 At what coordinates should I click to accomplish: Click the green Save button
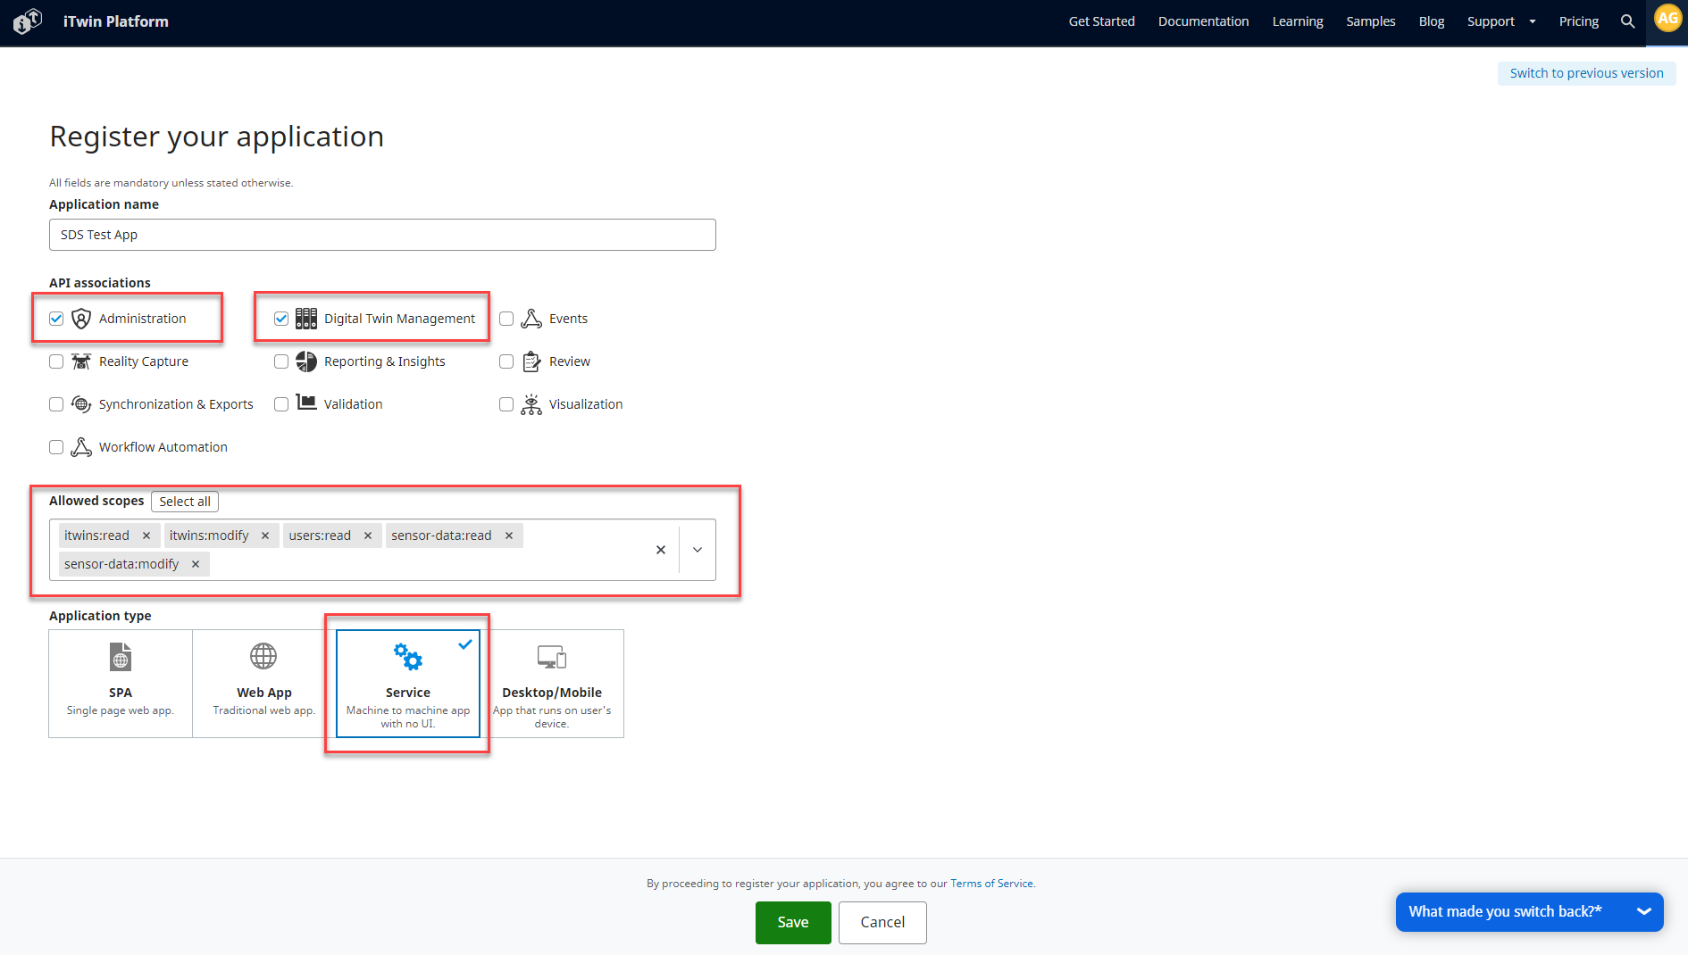tap(792, 922)
